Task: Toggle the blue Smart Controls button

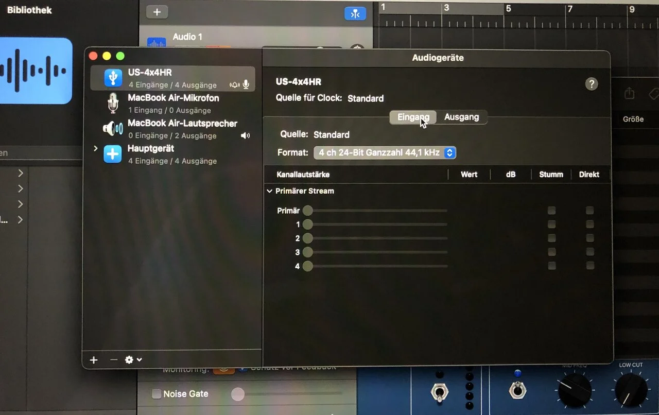Action: pyautogui.click(x=355, y=14)
